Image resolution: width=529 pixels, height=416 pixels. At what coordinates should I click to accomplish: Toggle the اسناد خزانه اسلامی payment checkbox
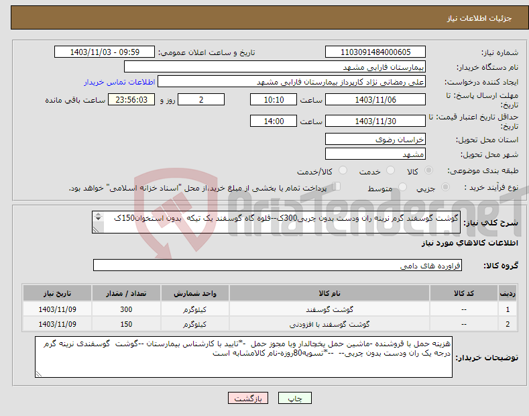[x=337, y=187]
